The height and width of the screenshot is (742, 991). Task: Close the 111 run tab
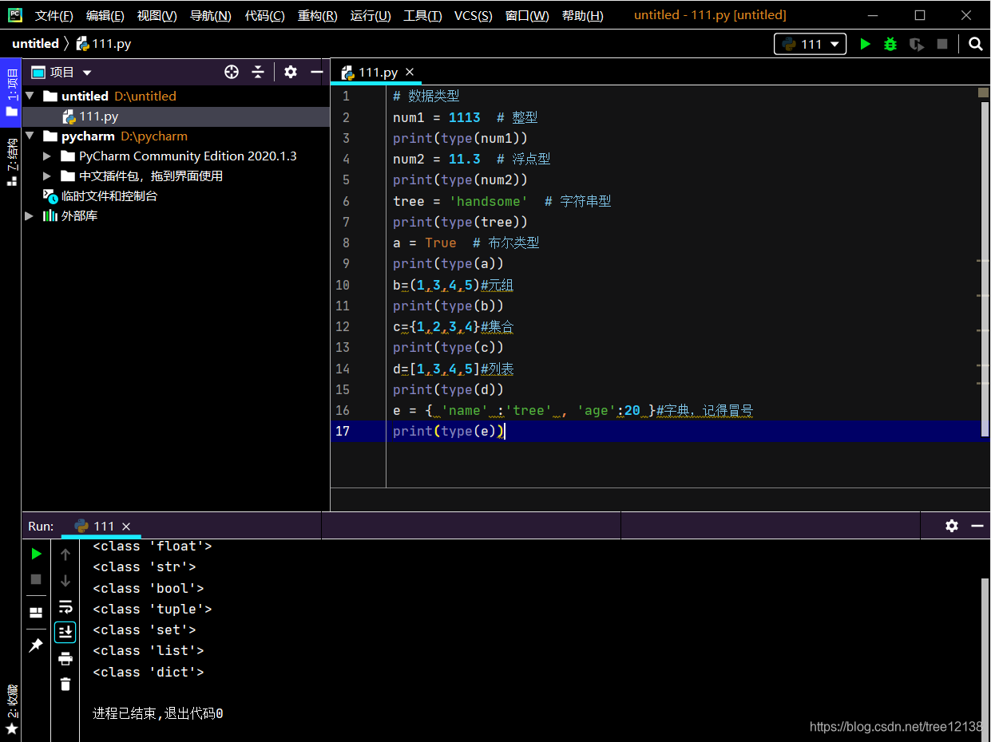[126, 526]
